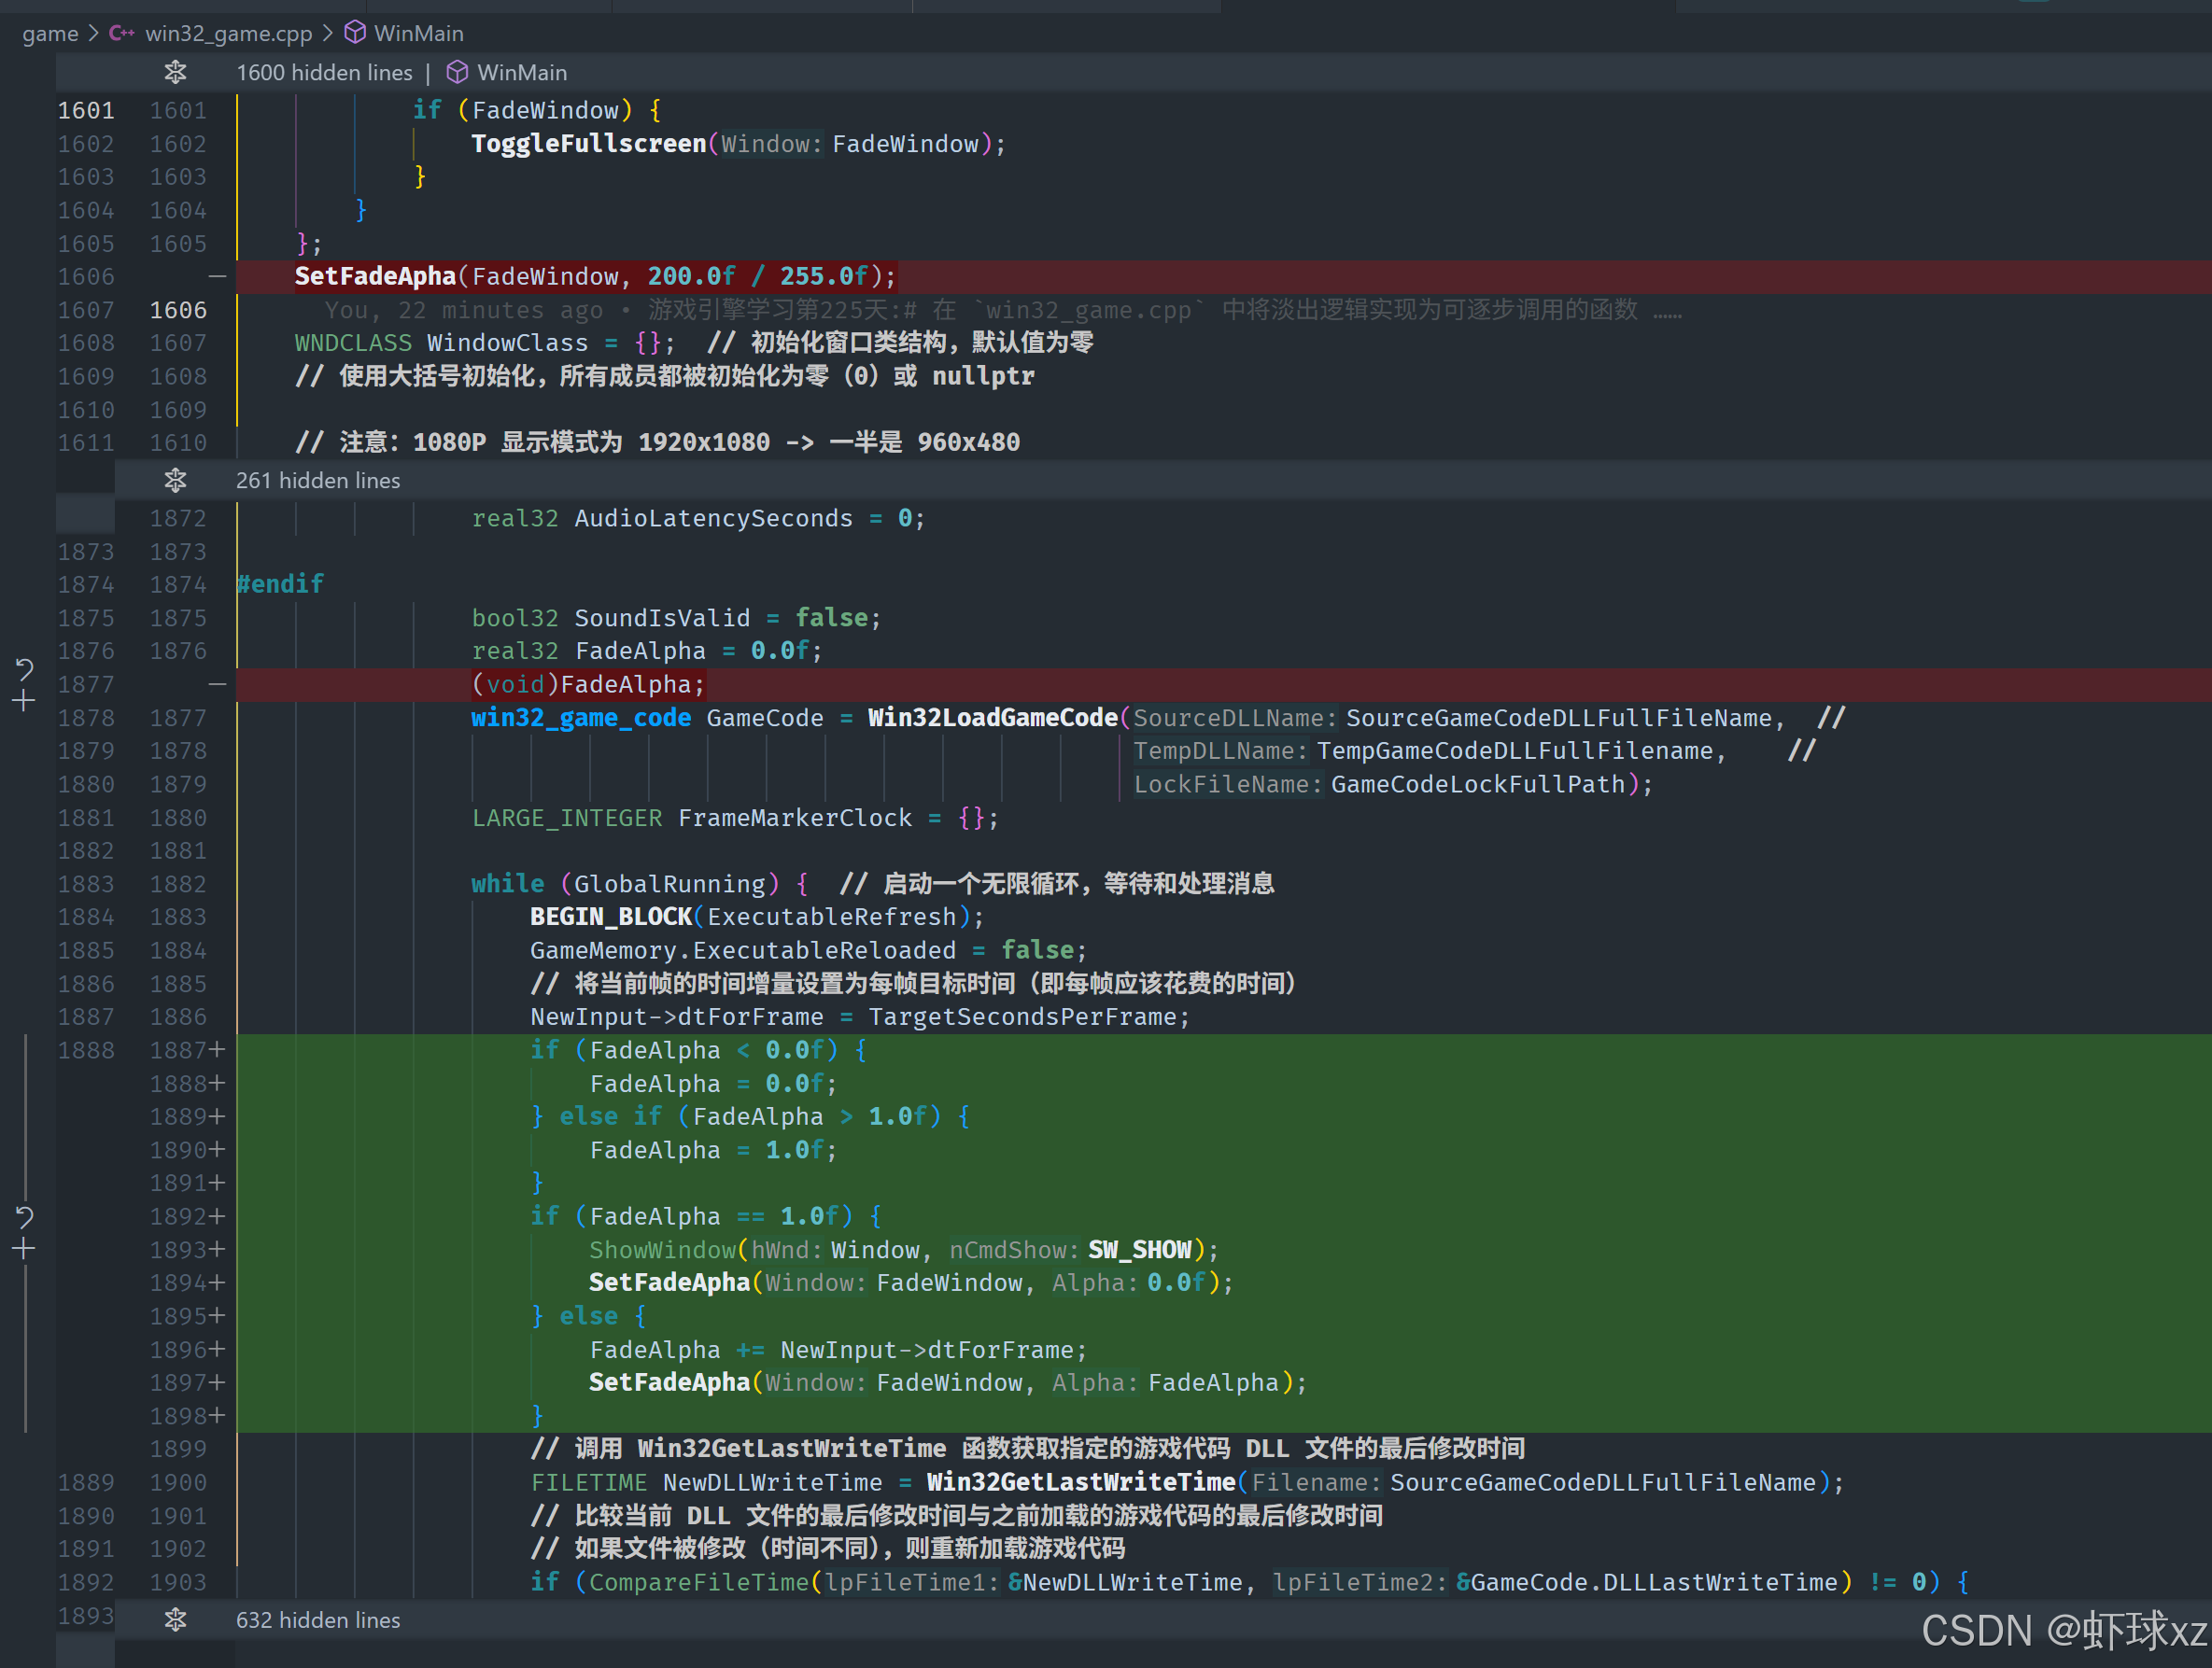Viewport: 2212px width, 1668px height.
Task: Click the #endif preprocessor directive
Action: click(x=281, y=583)
